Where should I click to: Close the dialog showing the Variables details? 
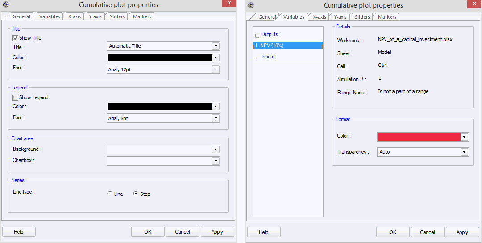pos(474,4)
